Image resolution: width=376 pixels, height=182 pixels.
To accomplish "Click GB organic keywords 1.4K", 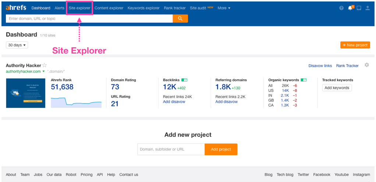I will coord(285,100).
